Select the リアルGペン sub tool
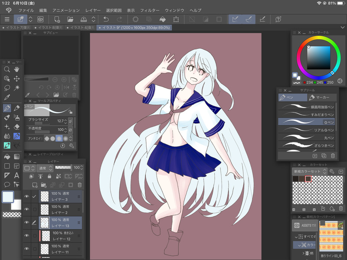347x260 pixels. pyautogui.click(x=307, y=130)
